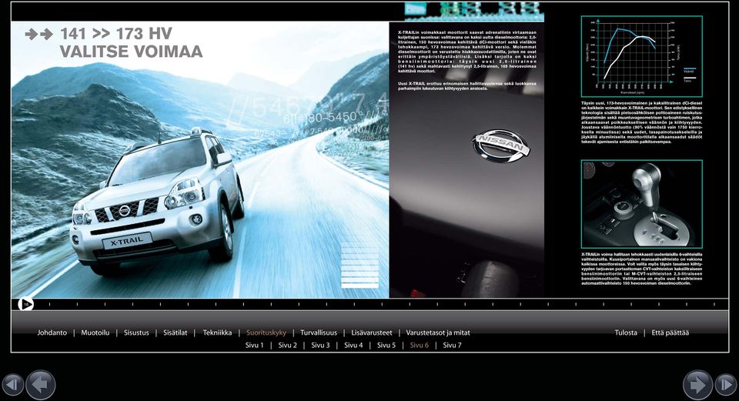Select the Suorituskyky section
This screenshot has height=401, width=739.
point(266,332)
